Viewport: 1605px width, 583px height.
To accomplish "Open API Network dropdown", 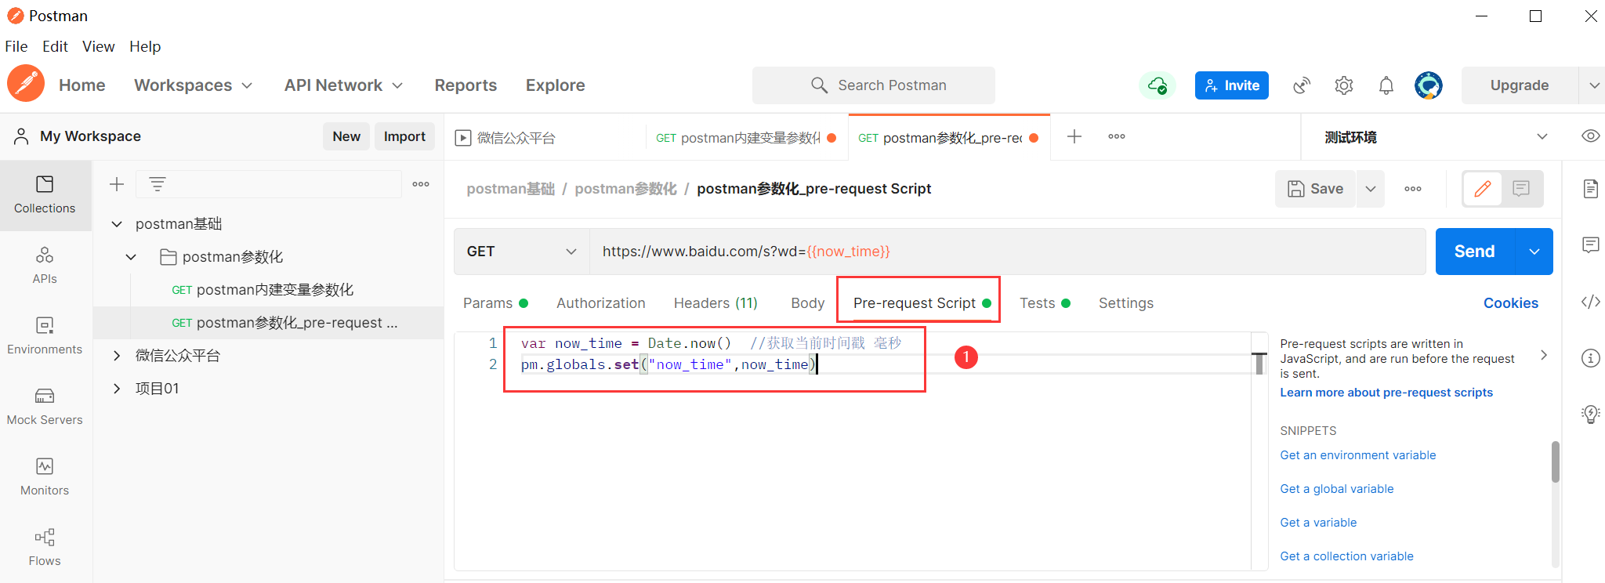I will [x=343, y=85].
